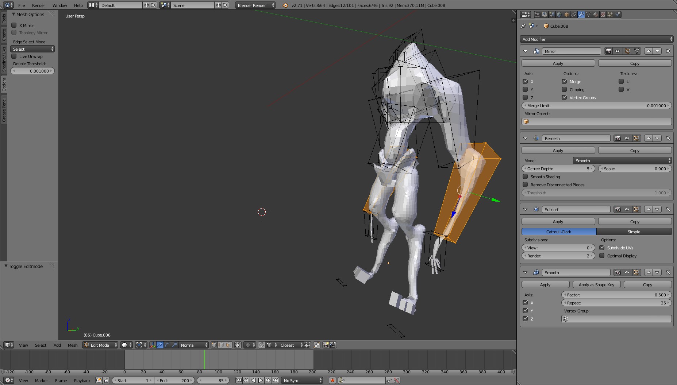Viewport: 677px width, 385px height.
Task: Click the pin icon beside Cube.008
Action: coord(523,26)
